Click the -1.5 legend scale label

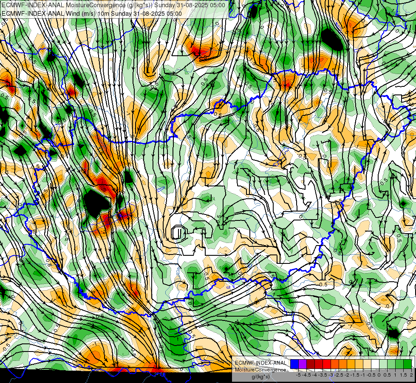coord(355,375)
